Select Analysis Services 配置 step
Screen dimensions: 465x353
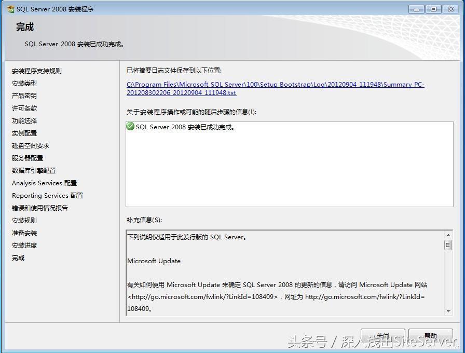pos(45,183)
